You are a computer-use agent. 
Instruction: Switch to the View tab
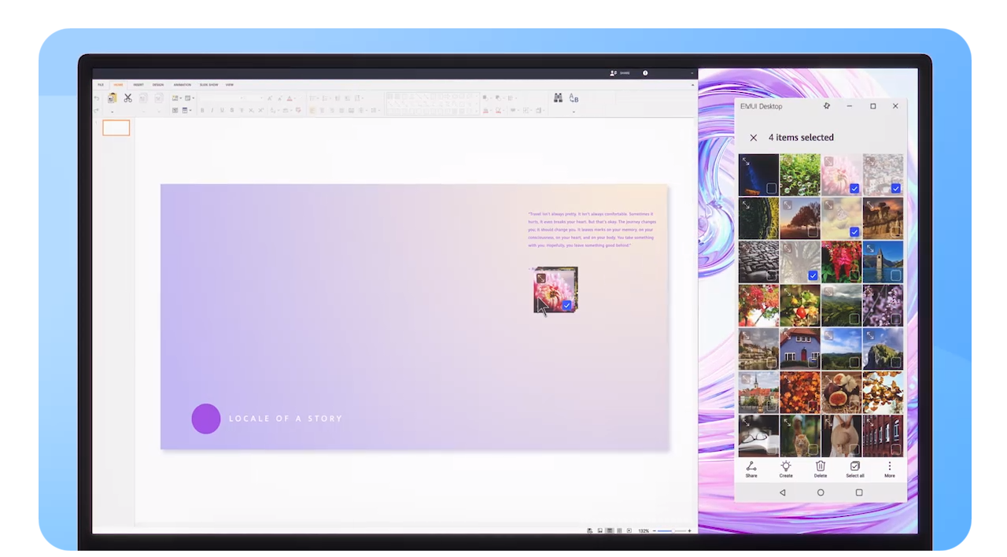pyautogui.click(x=230, y=84)
